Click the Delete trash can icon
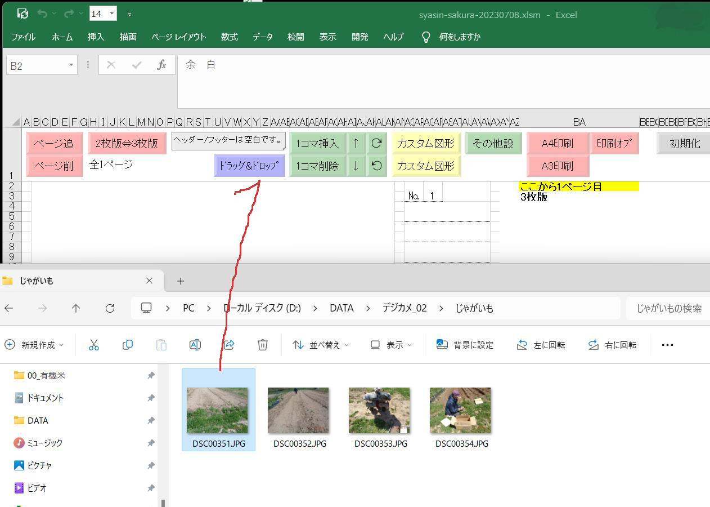The image size is (710, 507). tap(263, 345)
